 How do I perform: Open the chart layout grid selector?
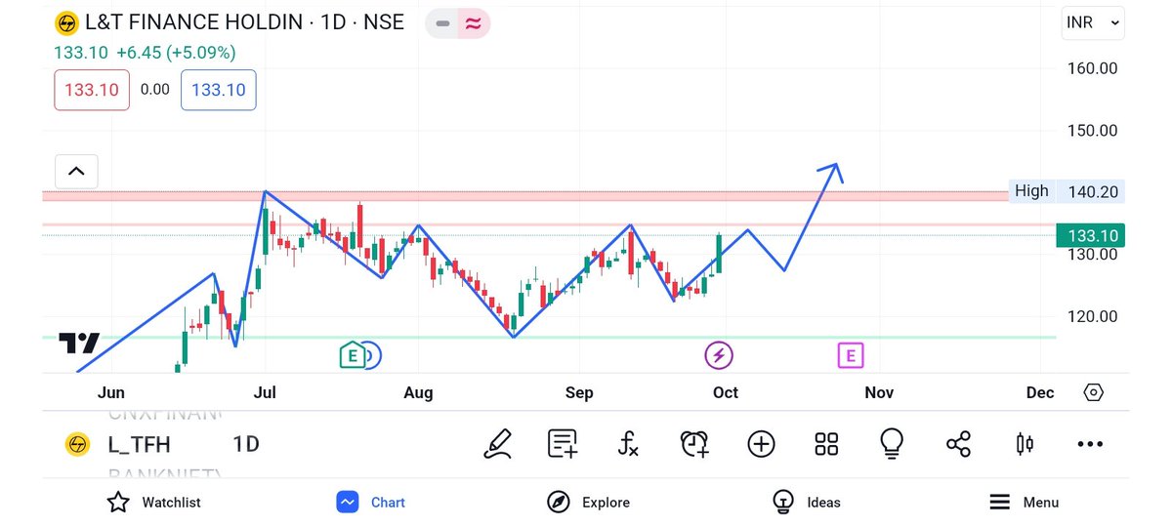826,444
